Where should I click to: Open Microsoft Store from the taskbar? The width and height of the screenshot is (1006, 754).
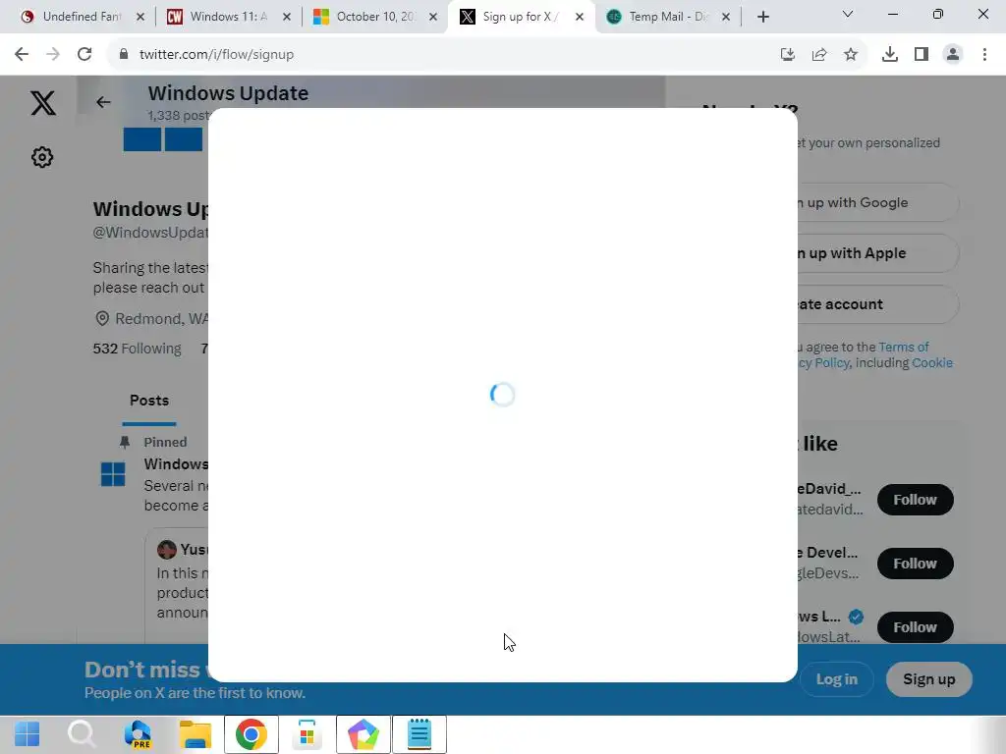point(307,734)
